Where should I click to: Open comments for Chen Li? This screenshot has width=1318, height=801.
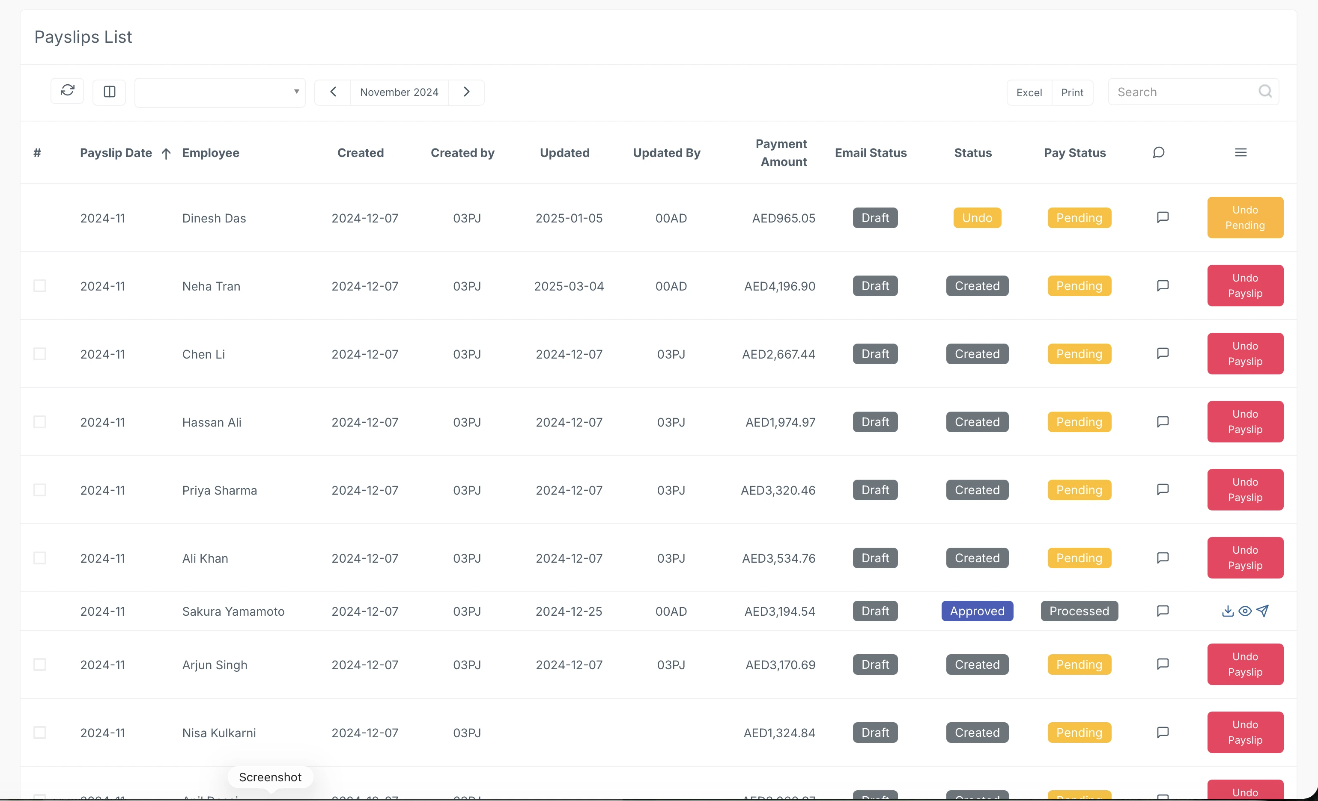(x=1162, y=354)
